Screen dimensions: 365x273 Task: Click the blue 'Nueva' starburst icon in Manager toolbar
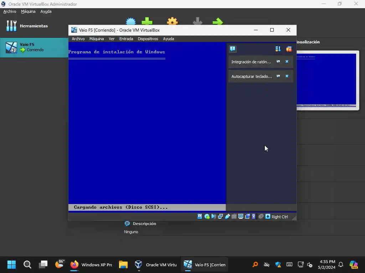[x=131, y=21]
